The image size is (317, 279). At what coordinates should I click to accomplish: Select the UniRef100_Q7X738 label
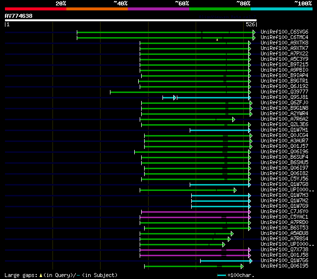[284, 250]
